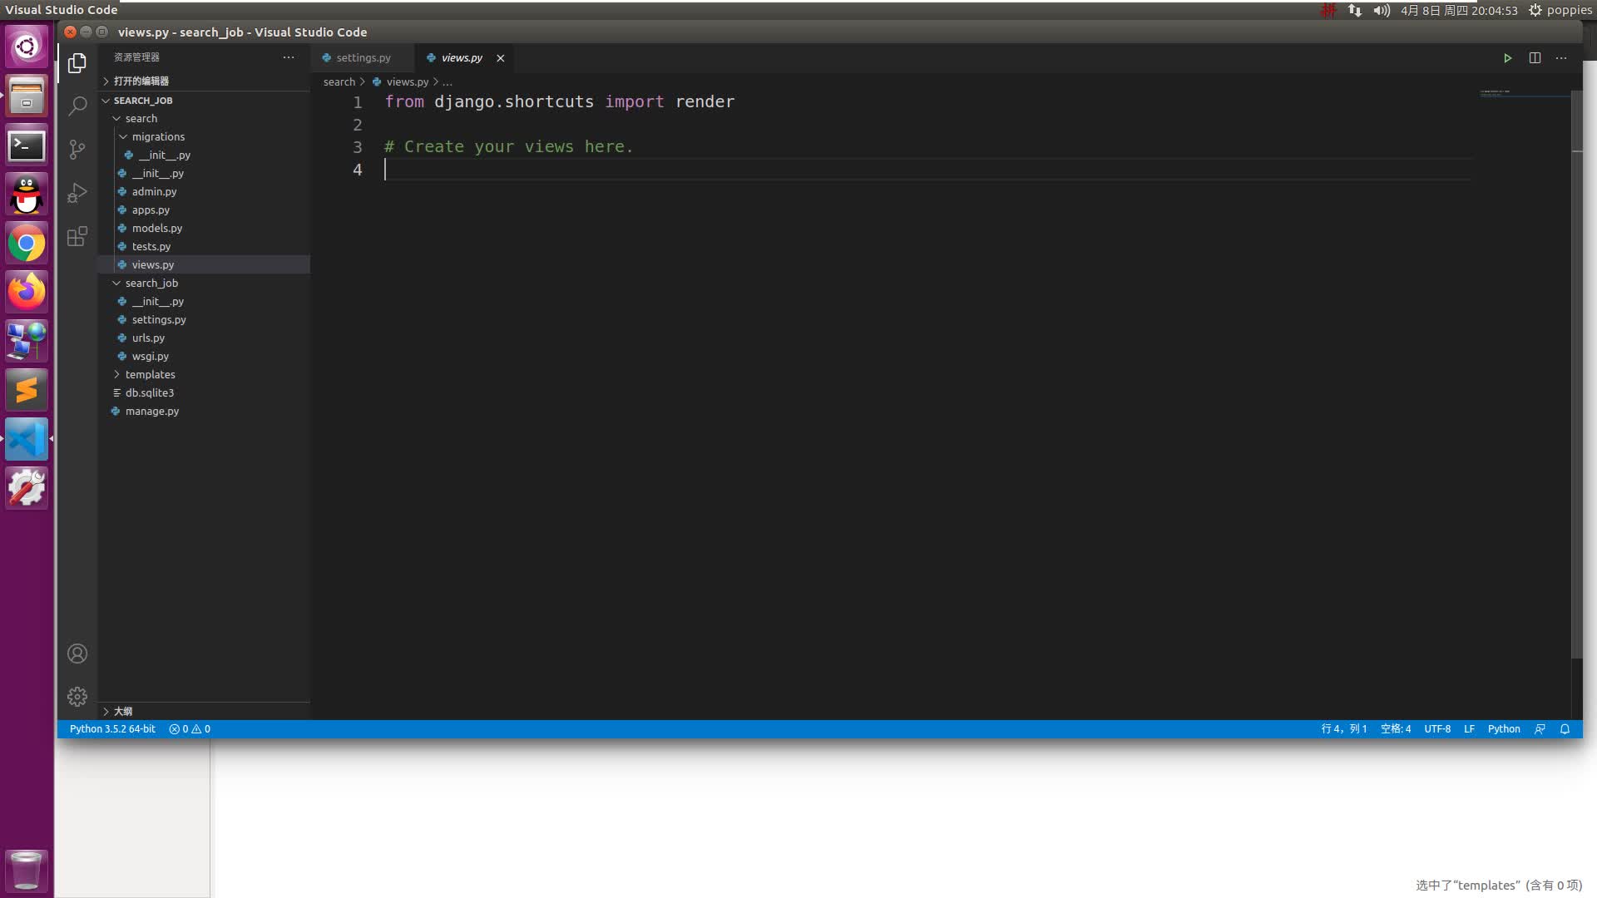This screenshot has width=1597, height=898.
Task: Close the views.py tab
Action: click(x=501, y=58)
